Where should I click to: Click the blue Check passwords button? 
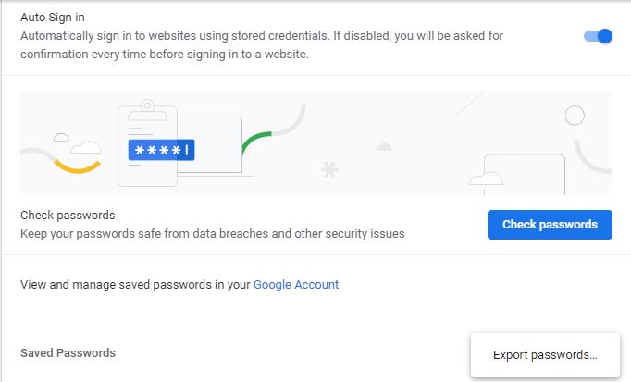pos(550,225)
